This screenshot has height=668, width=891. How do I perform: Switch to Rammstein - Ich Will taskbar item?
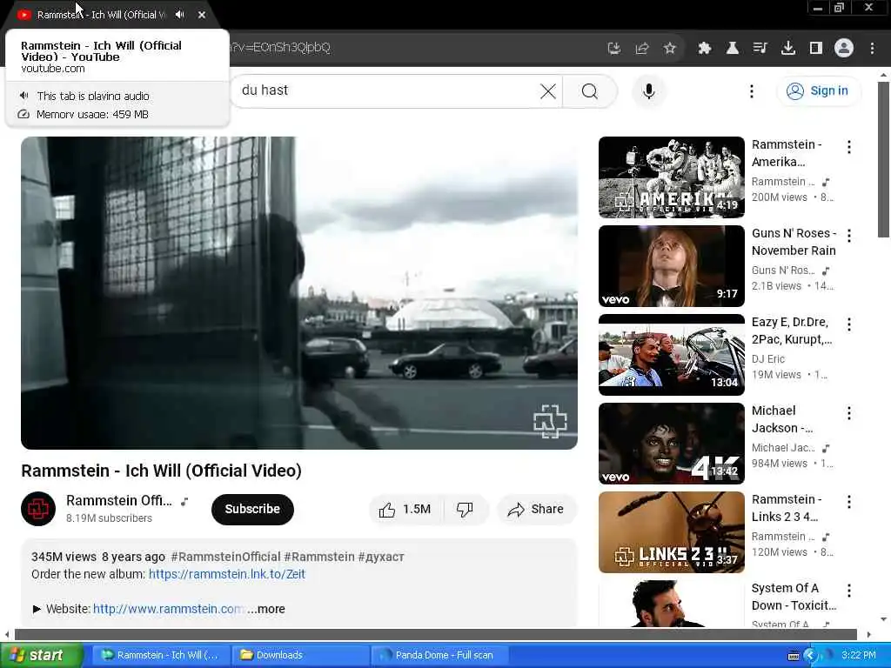click(161, 656)
